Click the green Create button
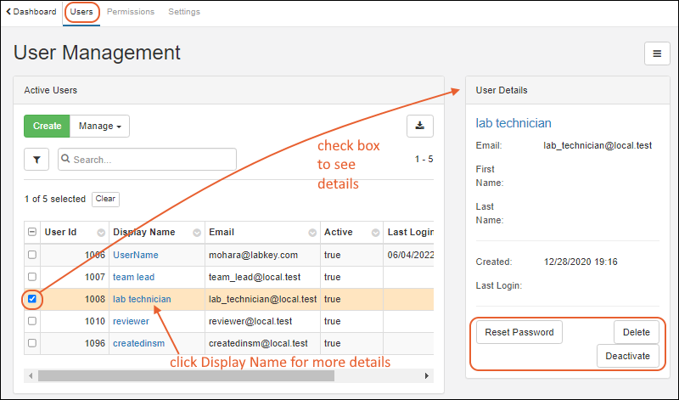679x400 pixels. coord(47,126)
